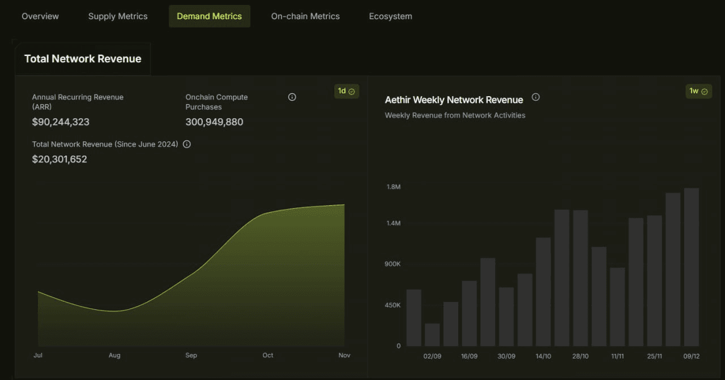The height and width of the screenshot is (380, 725).
Task: Open the Ecosystem tab
Action: (x=390, y=16)
